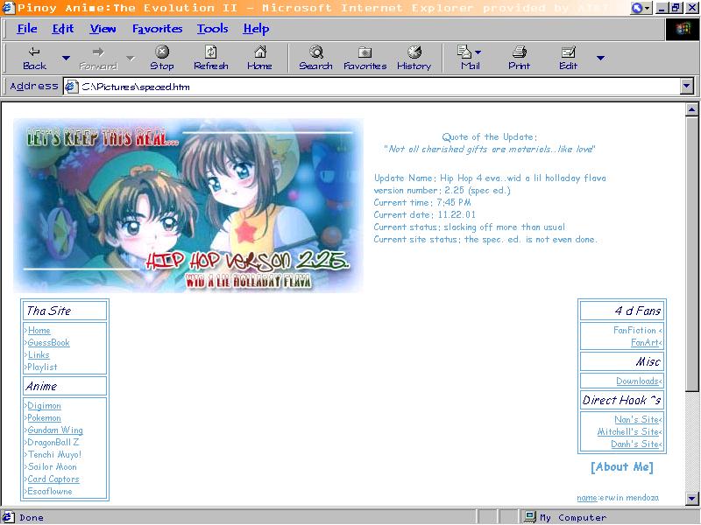701x525 pixels.
Task: Click the FanFiction entry under 4 d Fans
Action: 634,331
